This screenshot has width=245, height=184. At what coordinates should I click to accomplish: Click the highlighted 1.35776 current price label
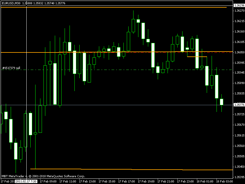(x=239, y=105)
